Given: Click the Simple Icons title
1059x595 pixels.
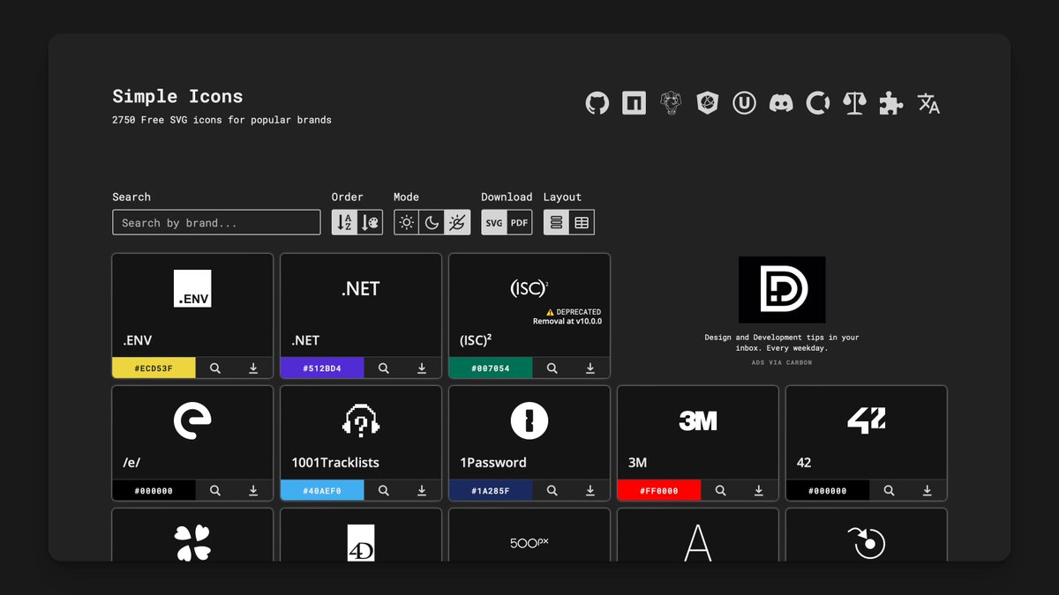Looking at the screenshot, I should click(177, 96).
